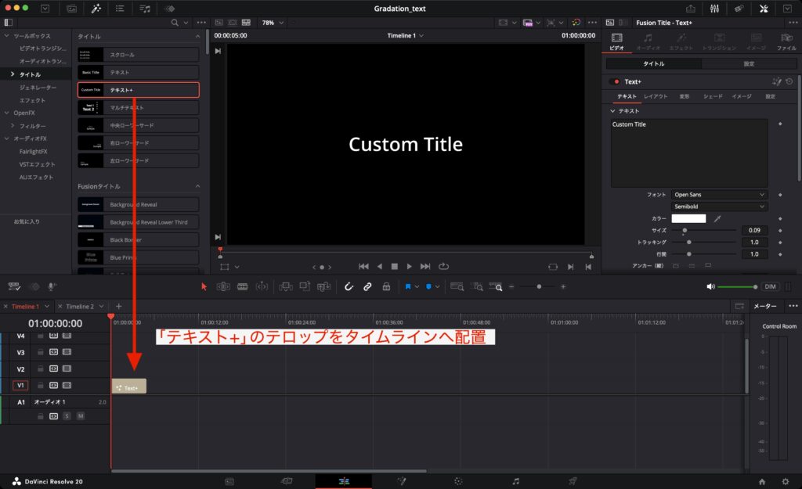Image resolution: width=802 pixels, height=489 pixels.
Task: Click the white text color swatch
Action: (688, 219)
